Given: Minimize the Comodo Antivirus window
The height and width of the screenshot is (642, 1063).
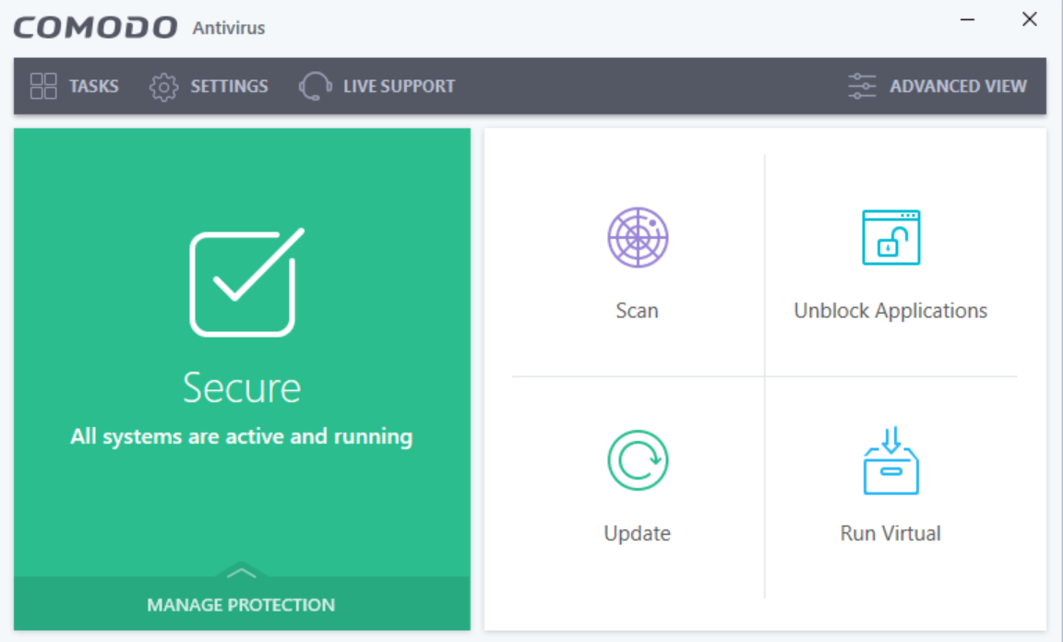Looking at the screenshot, I should [967, 18].
